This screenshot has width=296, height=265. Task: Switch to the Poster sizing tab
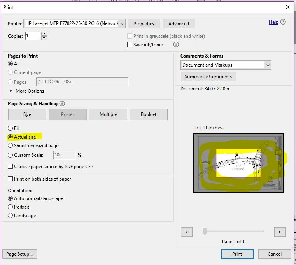tap(68, 114)
